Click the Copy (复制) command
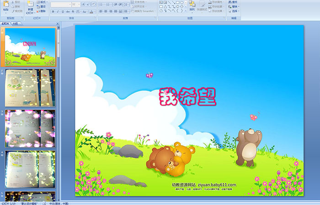The image size is (320, 205). click(16, 6)
